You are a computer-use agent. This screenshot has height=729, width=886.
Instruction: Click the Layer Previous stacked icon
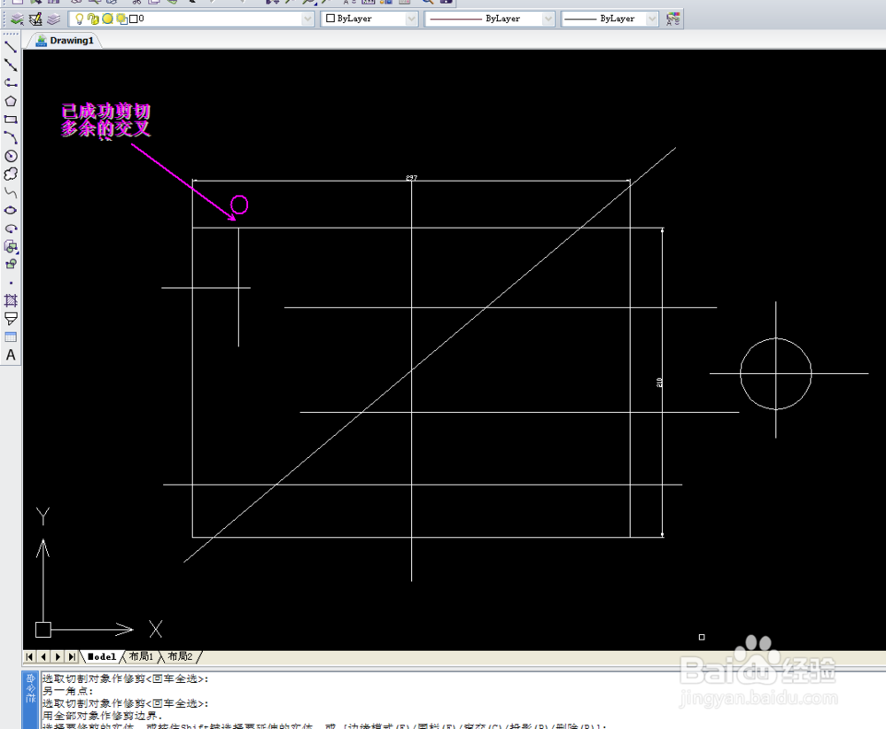coord(54,19)
